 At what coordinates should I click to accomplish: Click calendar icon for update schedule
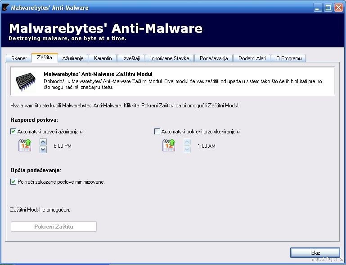[25, 145]
